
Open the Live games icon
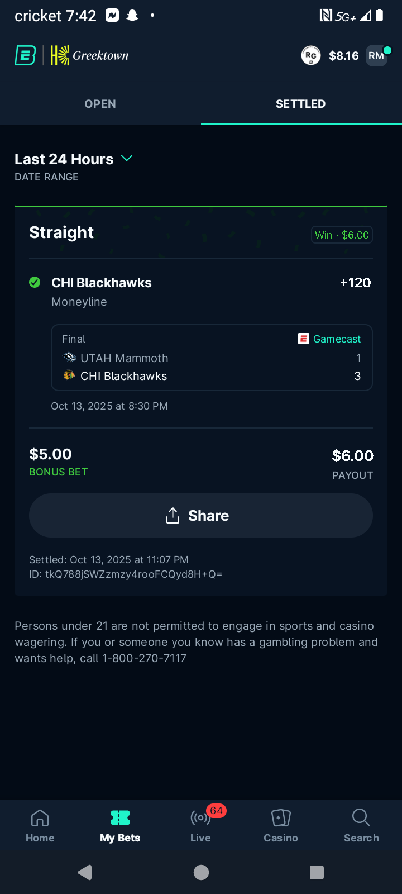tap(200, 818)
